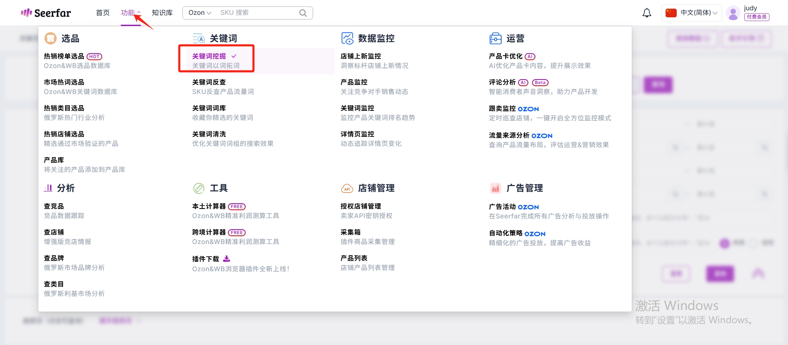788x345 pixels.
Task: Click the AI badge on 评论分析
Action: [523, 82]
